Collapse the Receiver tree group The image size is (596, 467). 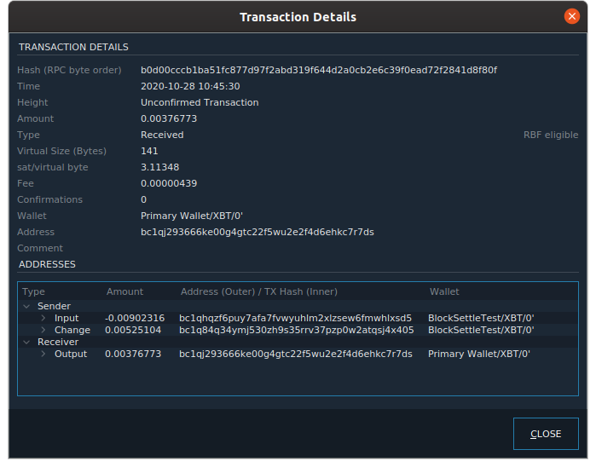26,342
